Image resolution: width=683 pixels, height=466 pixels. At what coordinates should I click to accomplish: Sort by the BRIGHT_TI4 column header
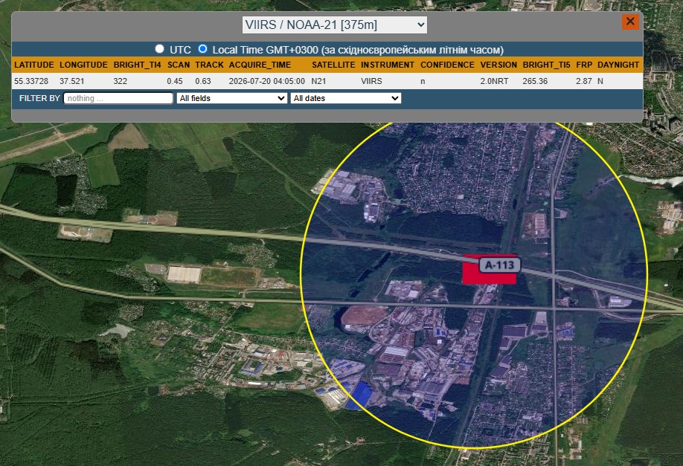137,65
